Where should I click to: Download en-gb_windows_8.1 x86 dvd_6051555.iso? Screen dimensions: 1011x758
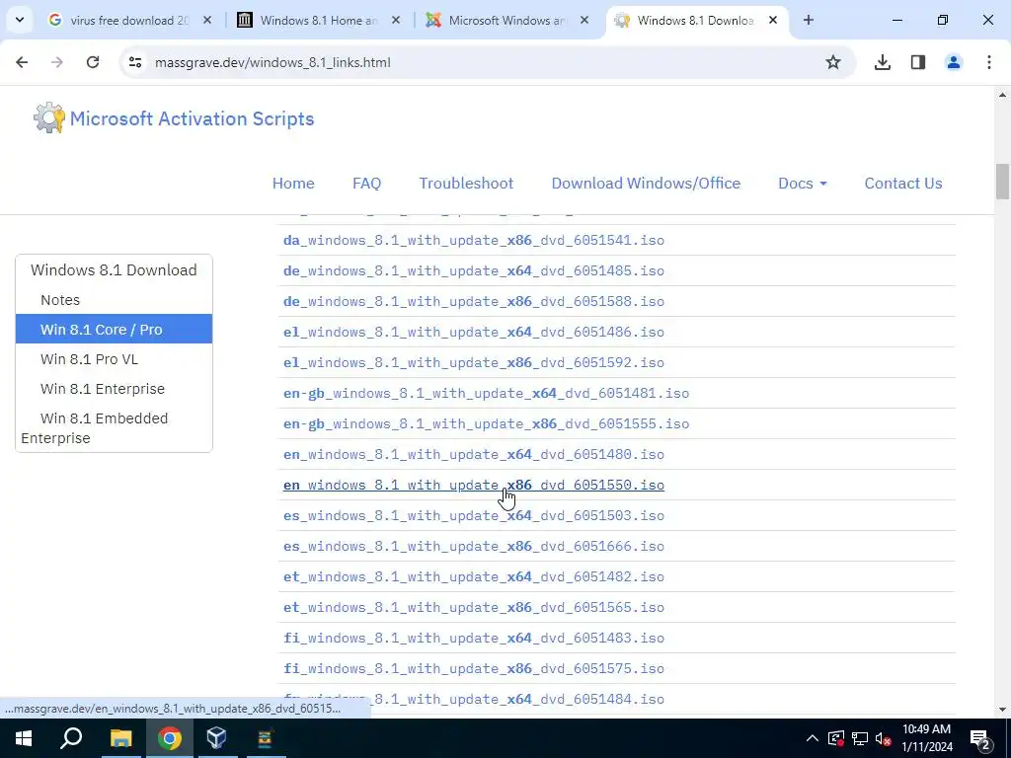[x=486, y=423]
